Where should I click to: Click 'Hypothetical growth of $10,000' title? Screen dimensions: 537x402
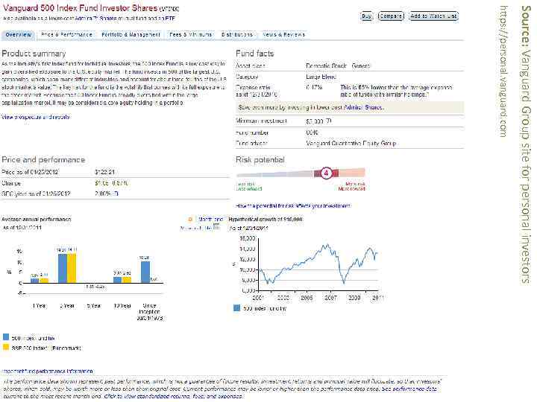266,219
